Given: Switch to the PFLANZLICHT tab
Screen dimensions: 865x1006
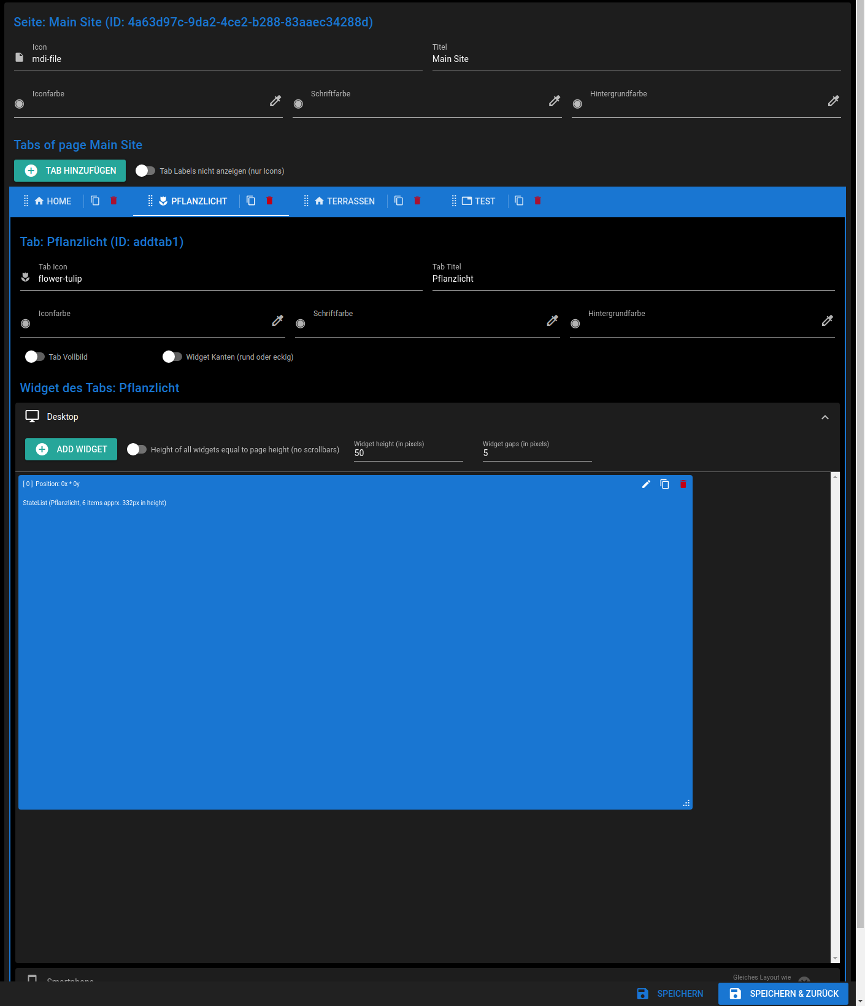Looking at the screenshot, I should [x=193, y=201].
